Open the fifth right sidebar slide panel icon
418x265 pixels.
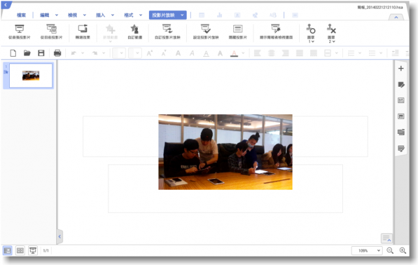click(x=401, y=132)
